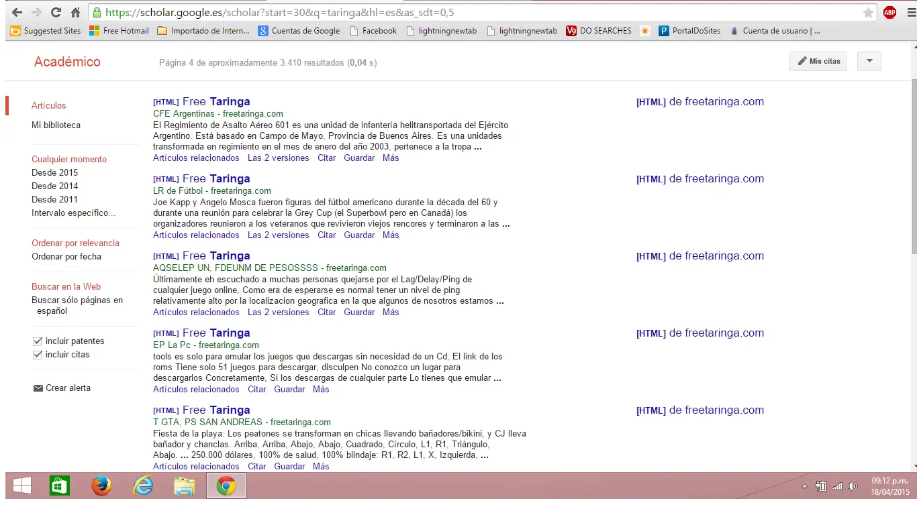Open the taskbar clock and date
The image size is (917, 515).
pos(890,486)
